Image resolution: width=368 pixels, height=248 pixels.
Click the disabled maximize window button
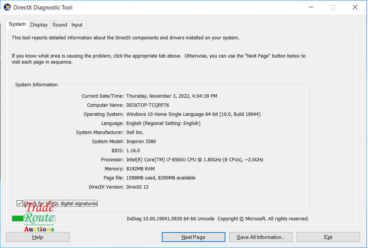pos(333,7)
